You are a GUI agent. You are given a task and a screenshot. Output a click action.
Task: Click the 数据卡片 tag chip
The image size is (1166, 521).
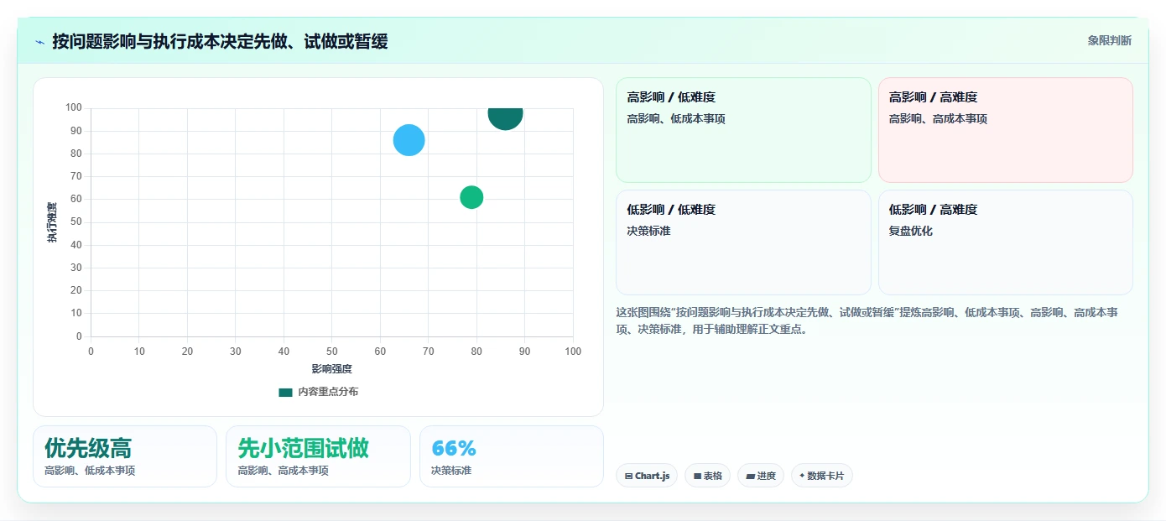(x=821, y=476)
